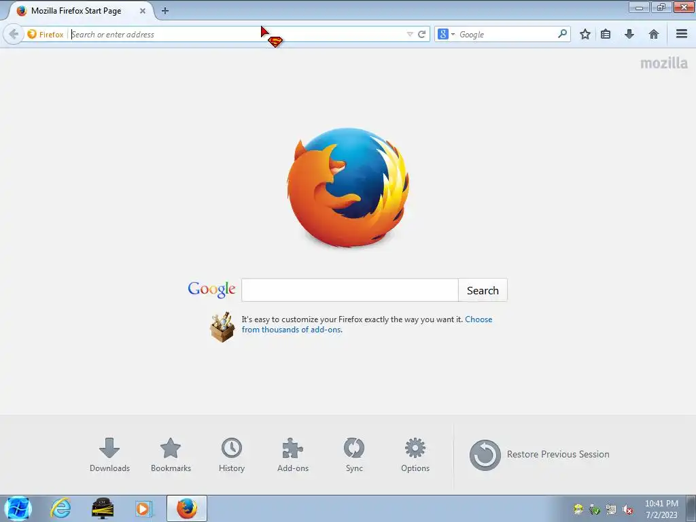Show bookmarks list icon in toolbar
This screenshot has height=522, width=696.
pyautogui.click(x=606, y=34)
